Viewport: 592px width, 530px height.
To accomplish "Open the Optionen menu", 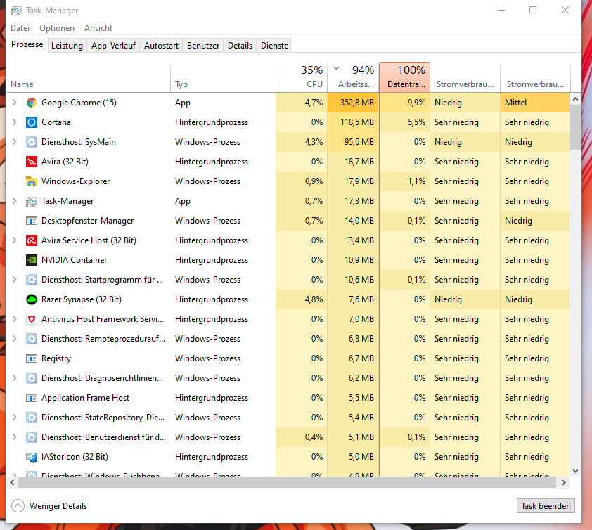I will pyautogui.click(x=57, y=28).
